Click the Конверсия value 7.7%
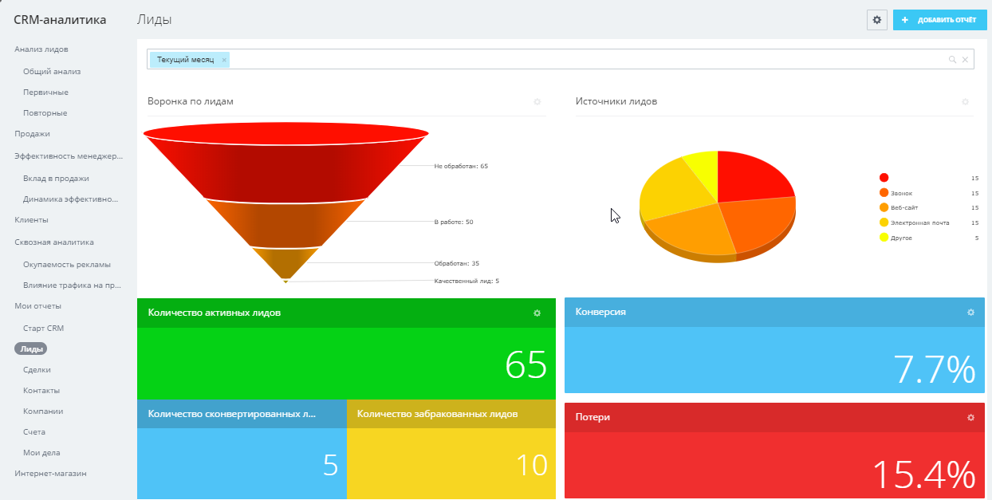 click(935, 369)
